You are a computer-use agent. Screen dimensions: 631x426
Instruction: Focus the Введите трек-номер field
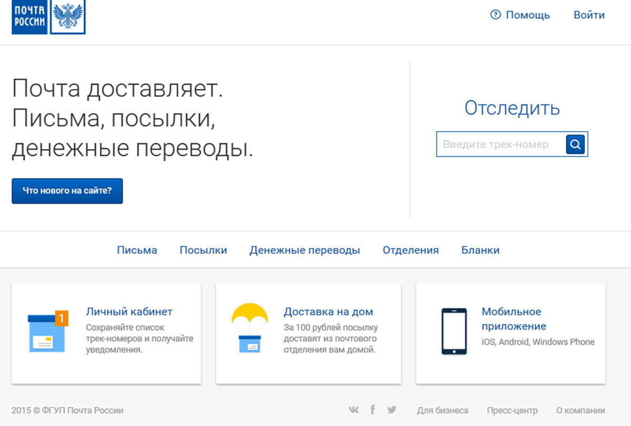coord(500,144)
